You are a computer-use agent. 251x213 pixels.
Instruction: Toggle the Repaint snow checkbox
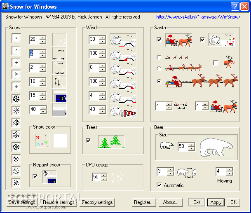tap(35, 176)
